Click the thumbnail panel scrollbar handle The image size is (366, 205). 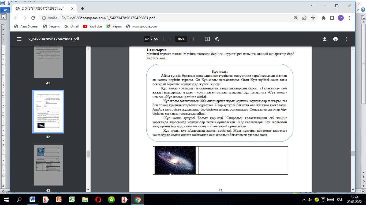click(88, 154)
